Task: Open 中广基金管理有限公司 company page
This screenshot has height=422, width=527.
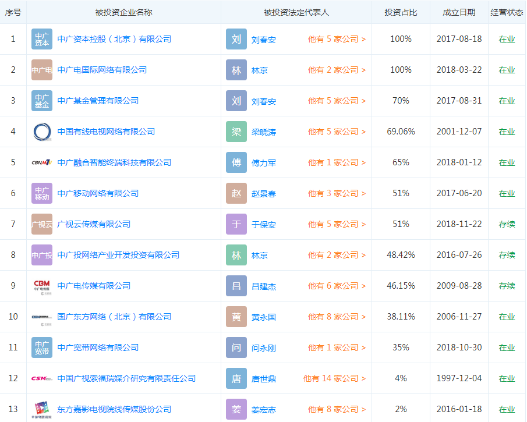Action: [98, 101]
